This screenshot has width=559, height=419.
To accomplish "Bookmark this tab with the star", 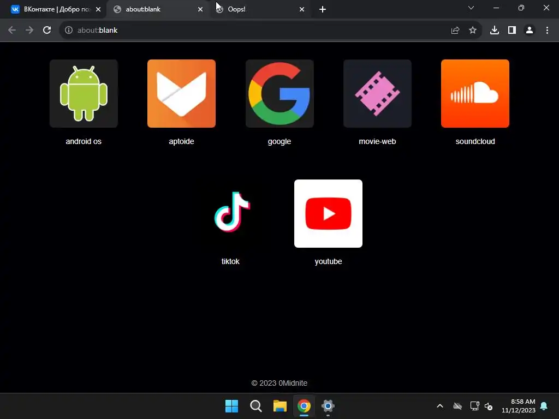I will [x=472, y=31].
